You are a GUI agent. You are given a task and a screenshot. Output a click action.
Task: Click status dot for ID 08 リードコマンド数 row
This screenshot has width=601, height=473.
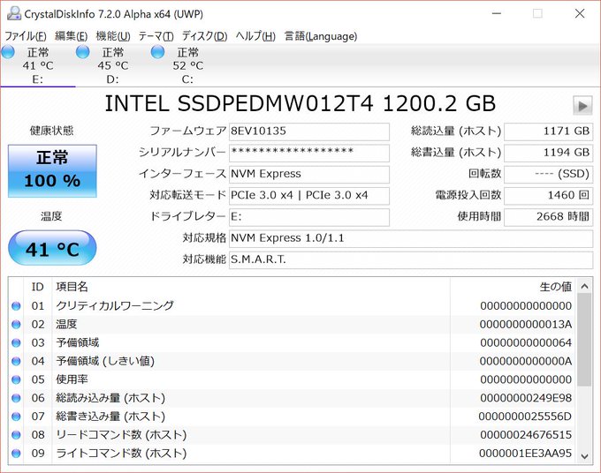point(16,435)
